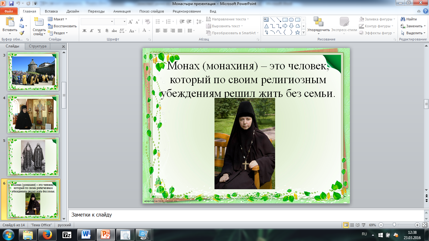Switch to the Показ слайдов ribbon tab
Viewport: 429px width, 241px height.
click(152, 11)
